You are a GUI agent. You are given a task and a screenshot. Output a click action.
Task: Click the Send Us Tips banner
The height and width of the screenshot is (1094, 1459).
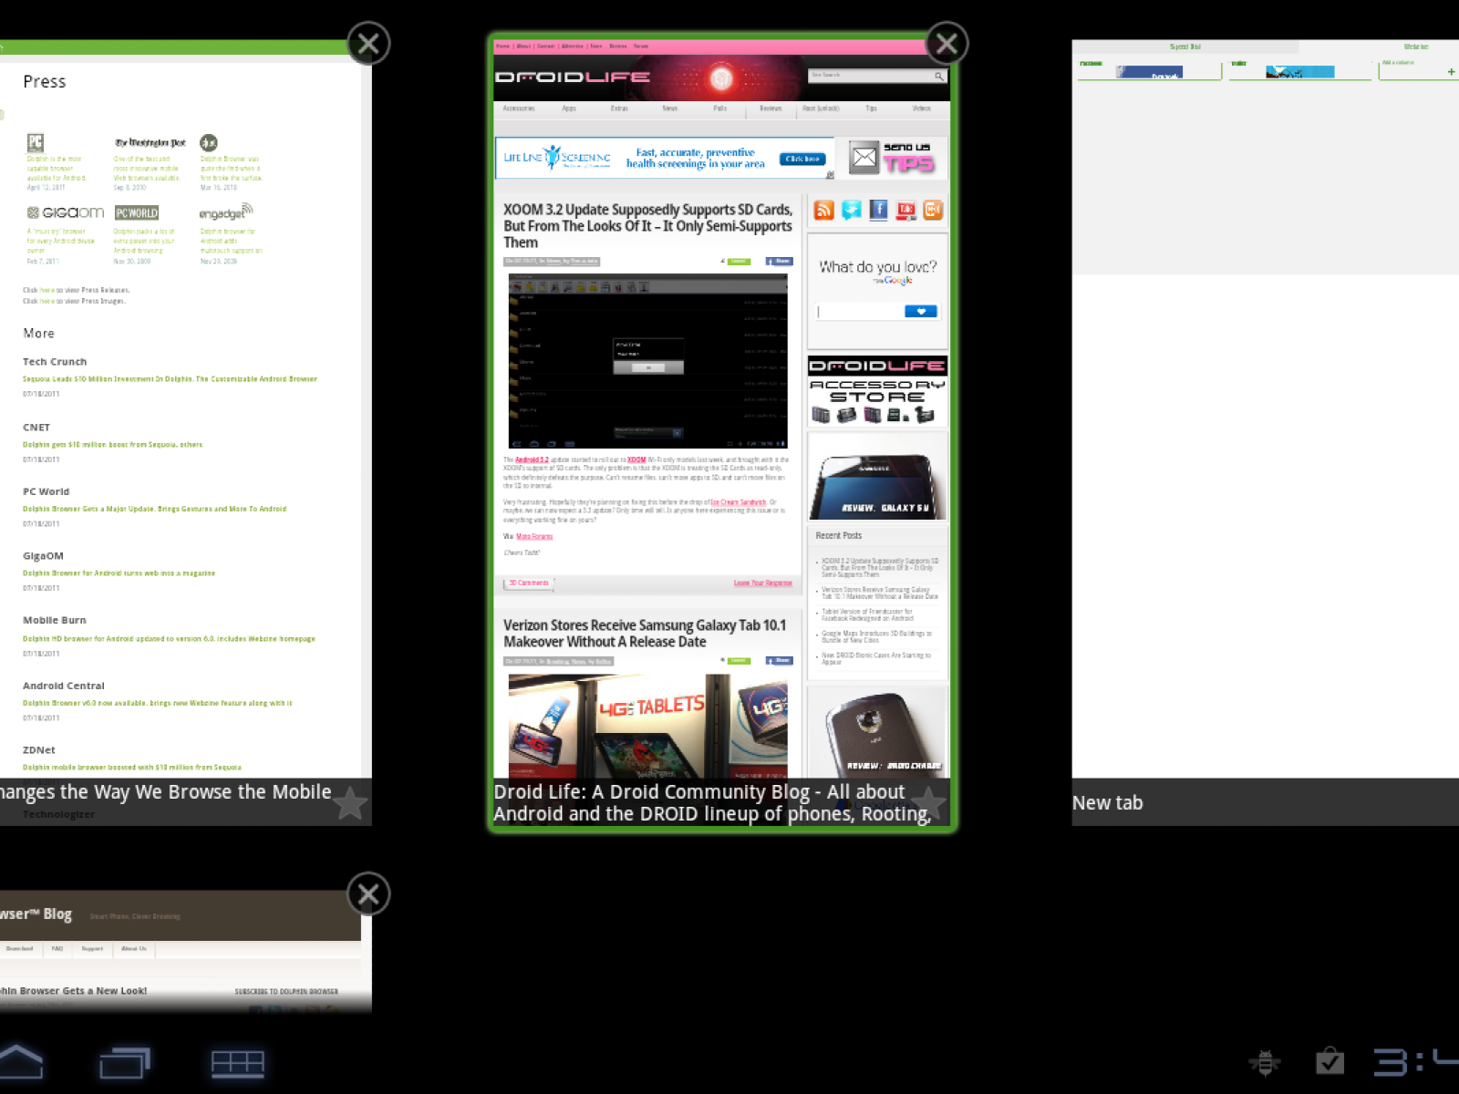pos(892,158)
